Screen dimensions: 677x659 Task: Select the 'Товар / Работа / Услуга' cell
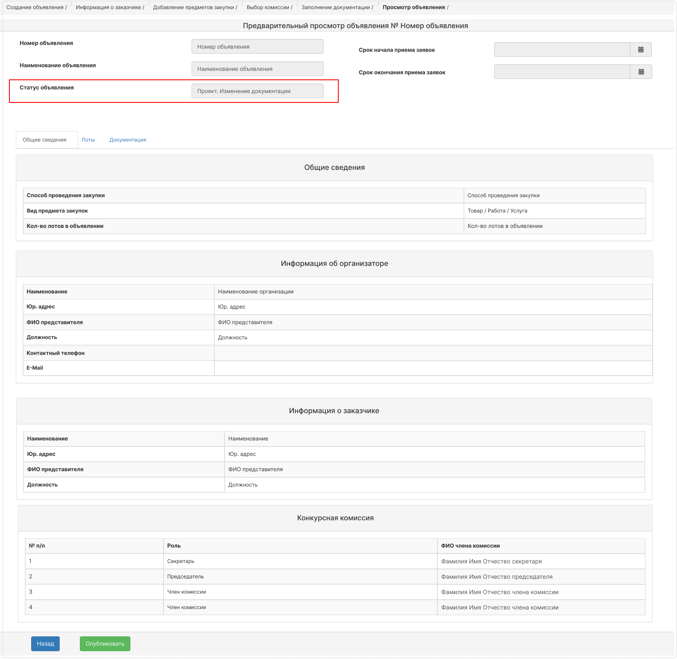pos(554,211)
